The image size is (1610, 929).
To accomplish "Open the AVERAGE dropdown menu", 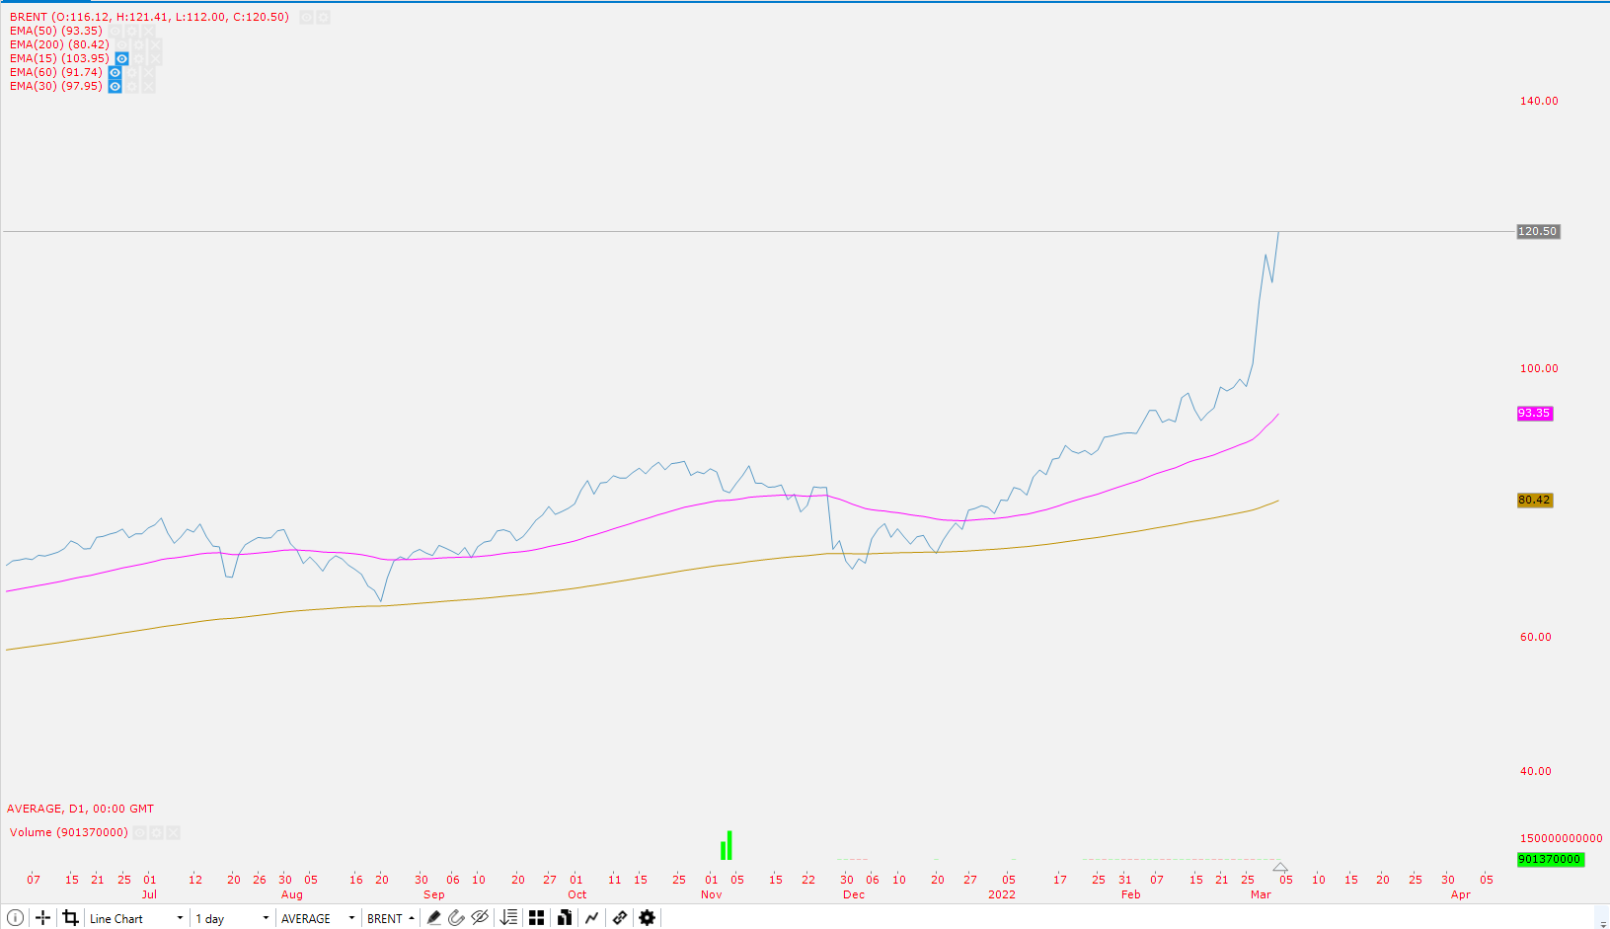I will pos(316,917).
